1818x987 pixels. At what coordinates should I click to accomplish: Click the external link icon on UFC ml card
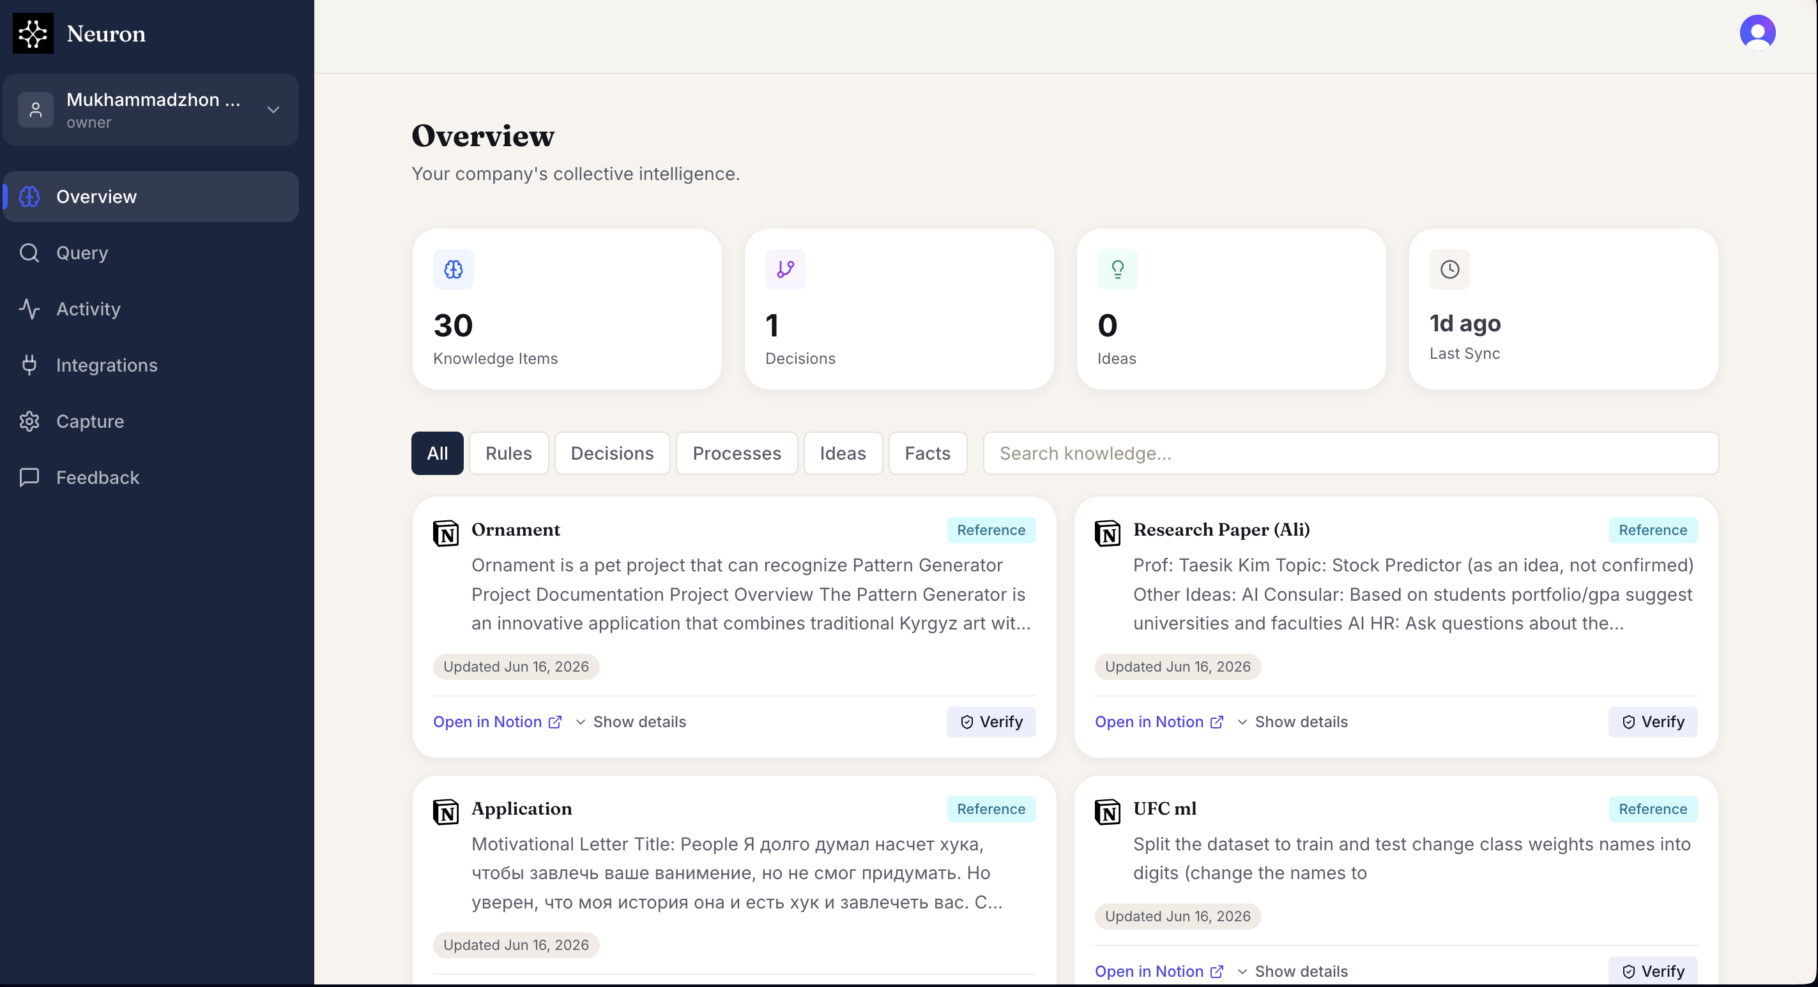point(1217,972)
